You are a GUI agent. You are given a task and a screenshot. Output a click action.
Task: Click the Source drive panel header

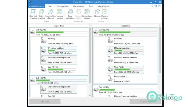[x=59, y=26]
